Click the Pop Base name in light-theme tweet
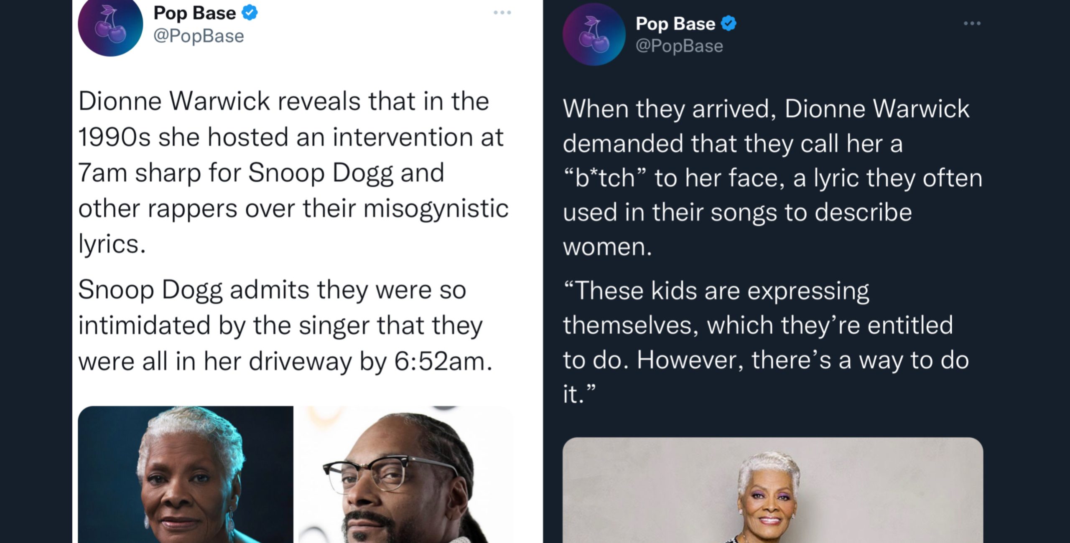 (194, 13)
